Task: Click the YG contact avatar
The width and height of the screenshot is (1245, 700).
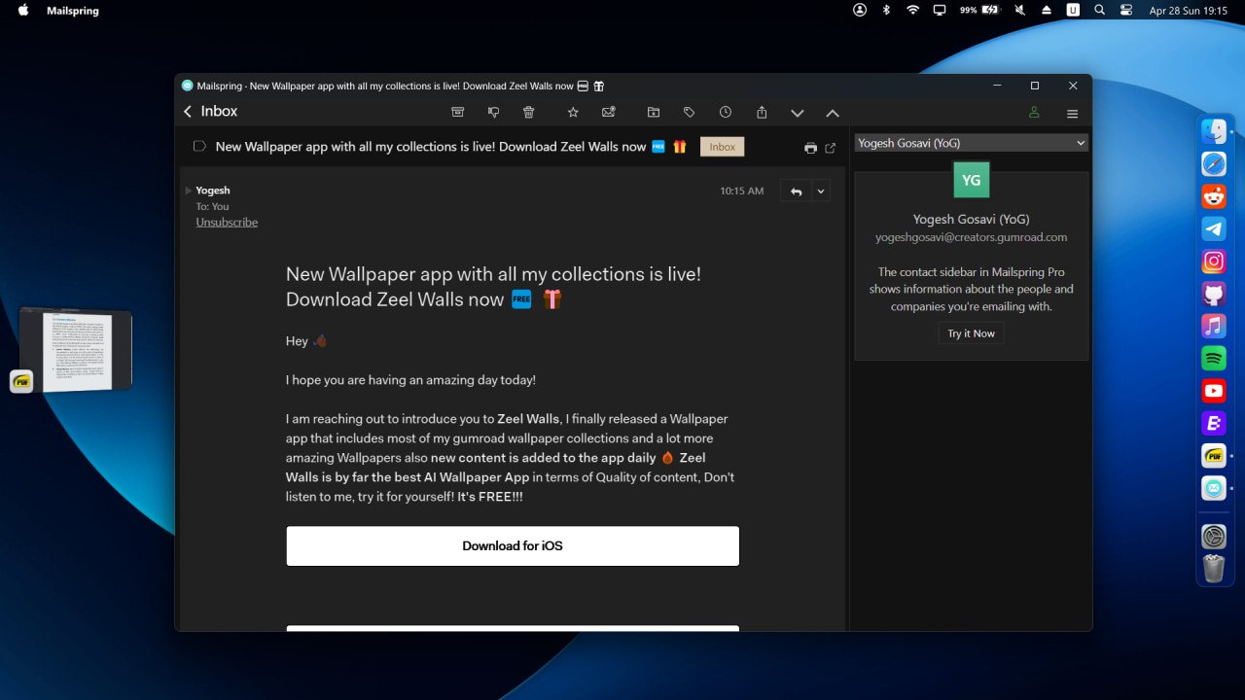Action: coord(972,181)
